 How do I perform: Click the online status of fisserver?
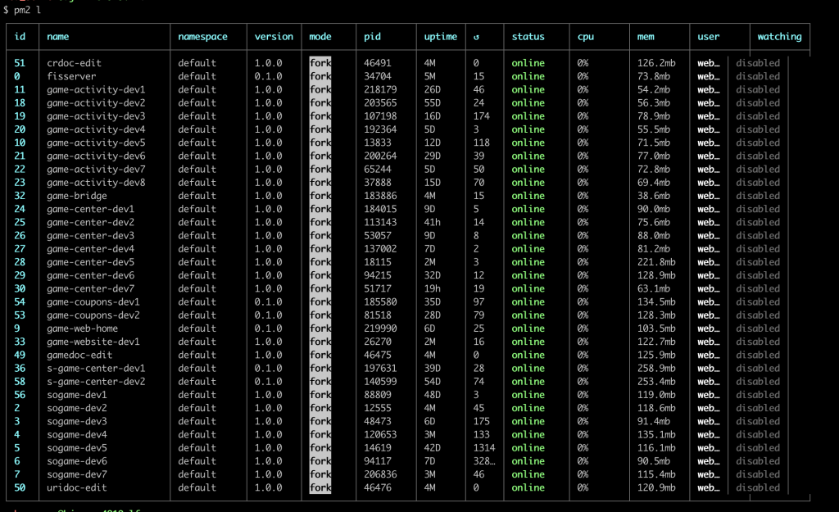coord(528,76)
